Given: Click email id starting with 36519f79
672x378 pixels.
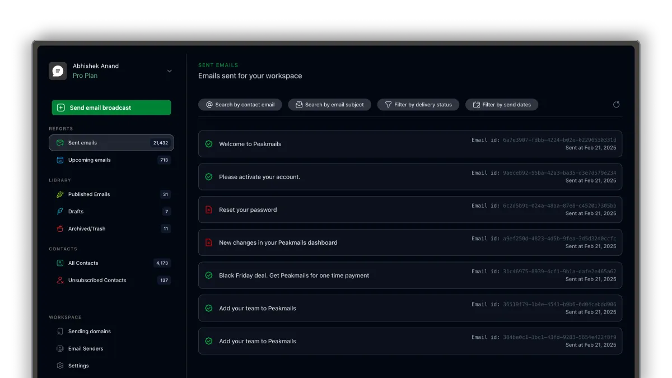Looking at the screenshot, I should point(559,305).
